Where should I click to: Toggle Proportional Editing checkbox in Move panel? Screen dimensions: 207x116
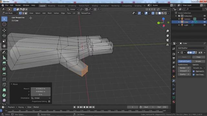[49, 101]
